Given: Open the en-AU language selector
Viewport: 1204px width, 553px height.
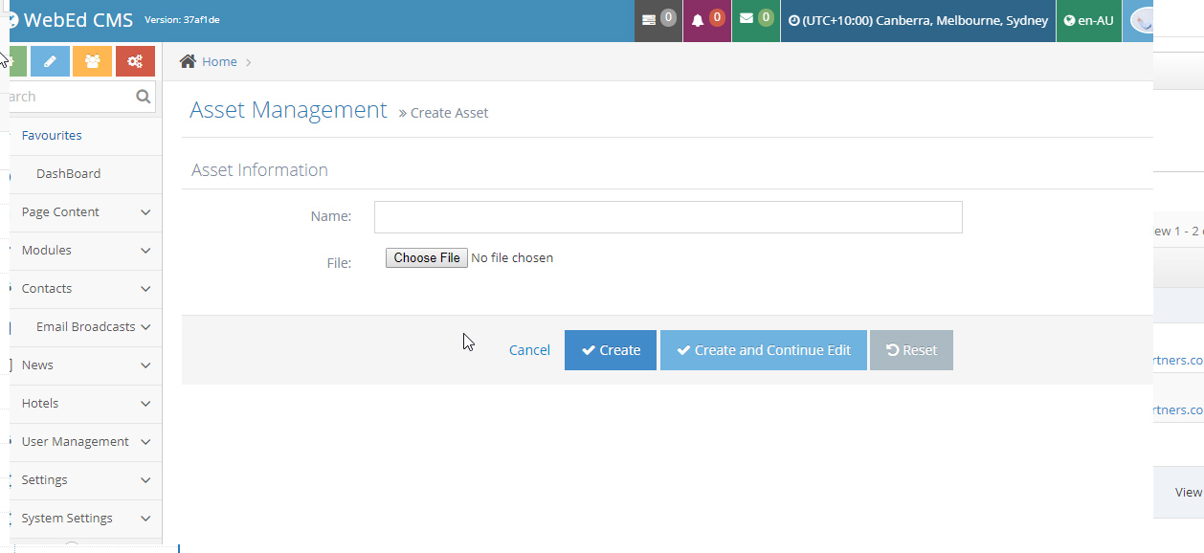Looking at the screenshot, I should pyautogui.click(x=1089, y=20).
